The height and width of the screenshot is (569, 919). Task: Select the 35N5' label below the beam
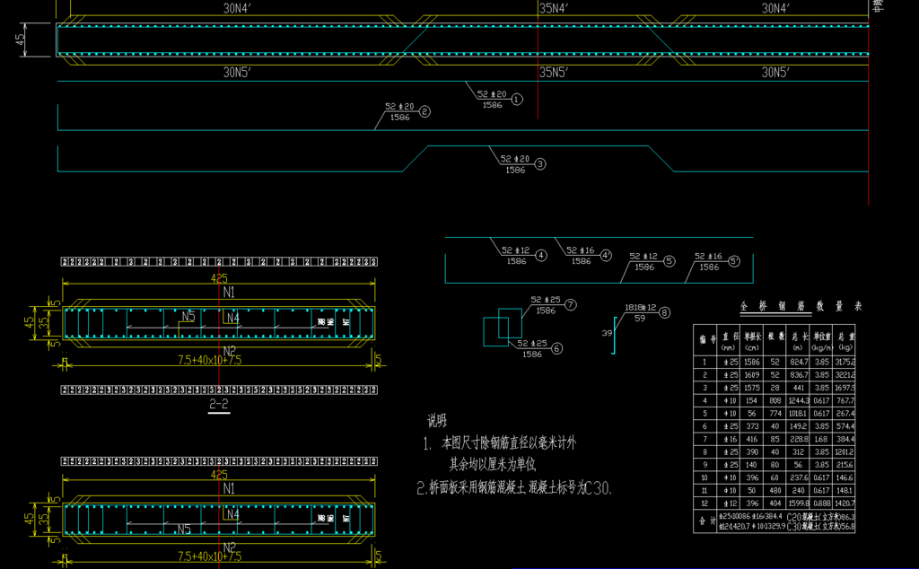pyautogui.click(x=553, y=72)
